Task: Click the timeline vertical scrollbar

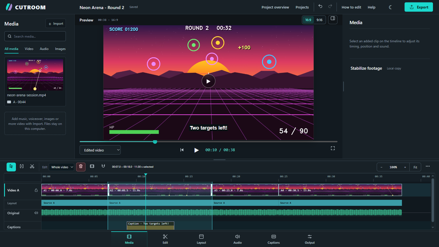Action: coord(433,200)
